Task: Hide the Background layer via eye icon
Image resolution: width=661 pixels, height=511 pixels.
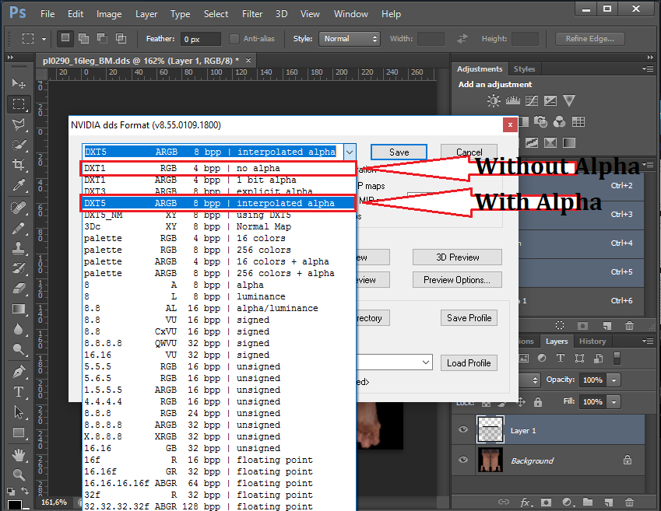Action: pos(463,460)
